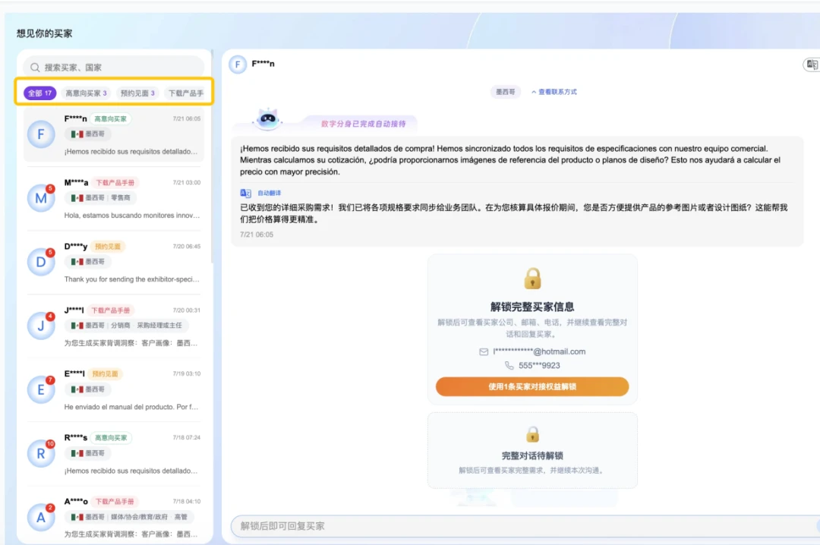
Task: Click preview 'Thank you for sending the exhibitor'
Action: (x=132, y=279)
